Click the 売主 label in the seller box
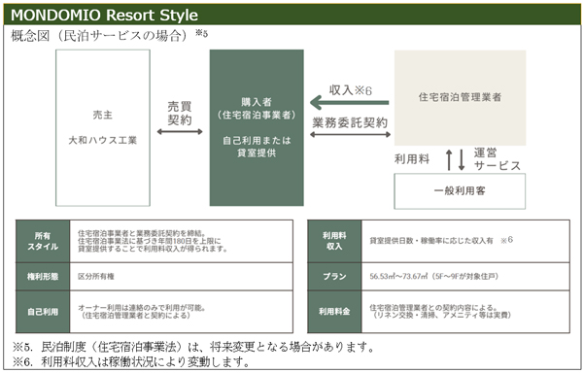 (103, 115)
